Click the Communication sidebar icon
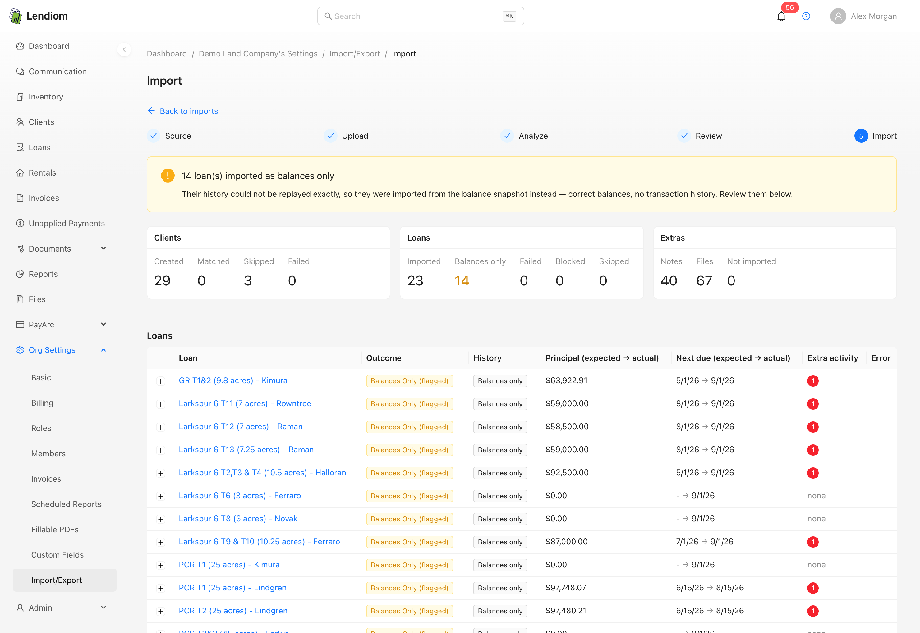Image resolution: width=920 pixels, height=633 pixels. click(x=20, y=71)
